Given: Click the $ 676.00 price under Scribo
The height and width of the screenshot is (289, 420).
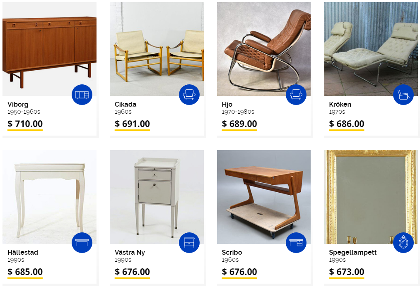Looking at the screenshot, I should coord(239,272).
